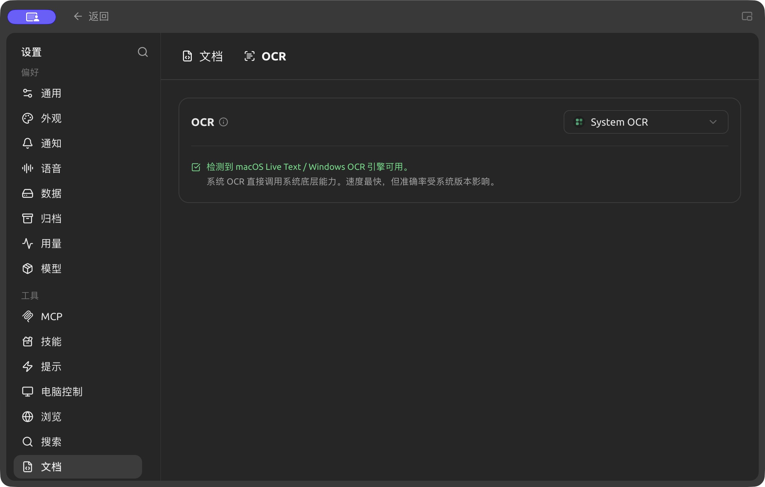
Task: Switch to the 文档 tab at top
Action: pos(203,56)
